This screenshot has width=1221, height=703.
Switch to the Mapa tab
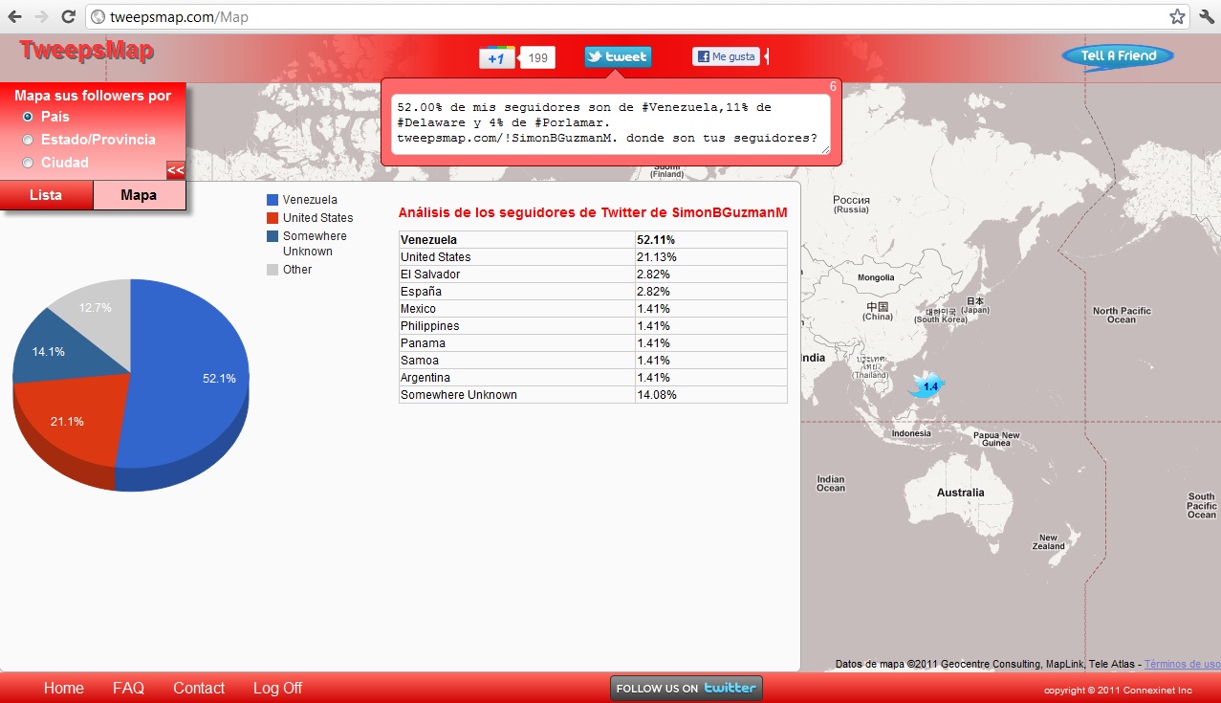[x=139, y=195]
